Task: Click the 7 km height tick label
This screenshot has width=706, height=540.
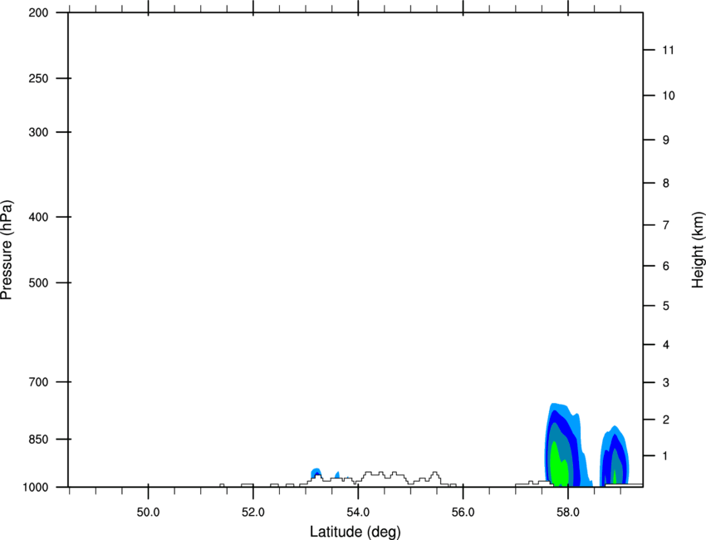Action: (666, 225)
